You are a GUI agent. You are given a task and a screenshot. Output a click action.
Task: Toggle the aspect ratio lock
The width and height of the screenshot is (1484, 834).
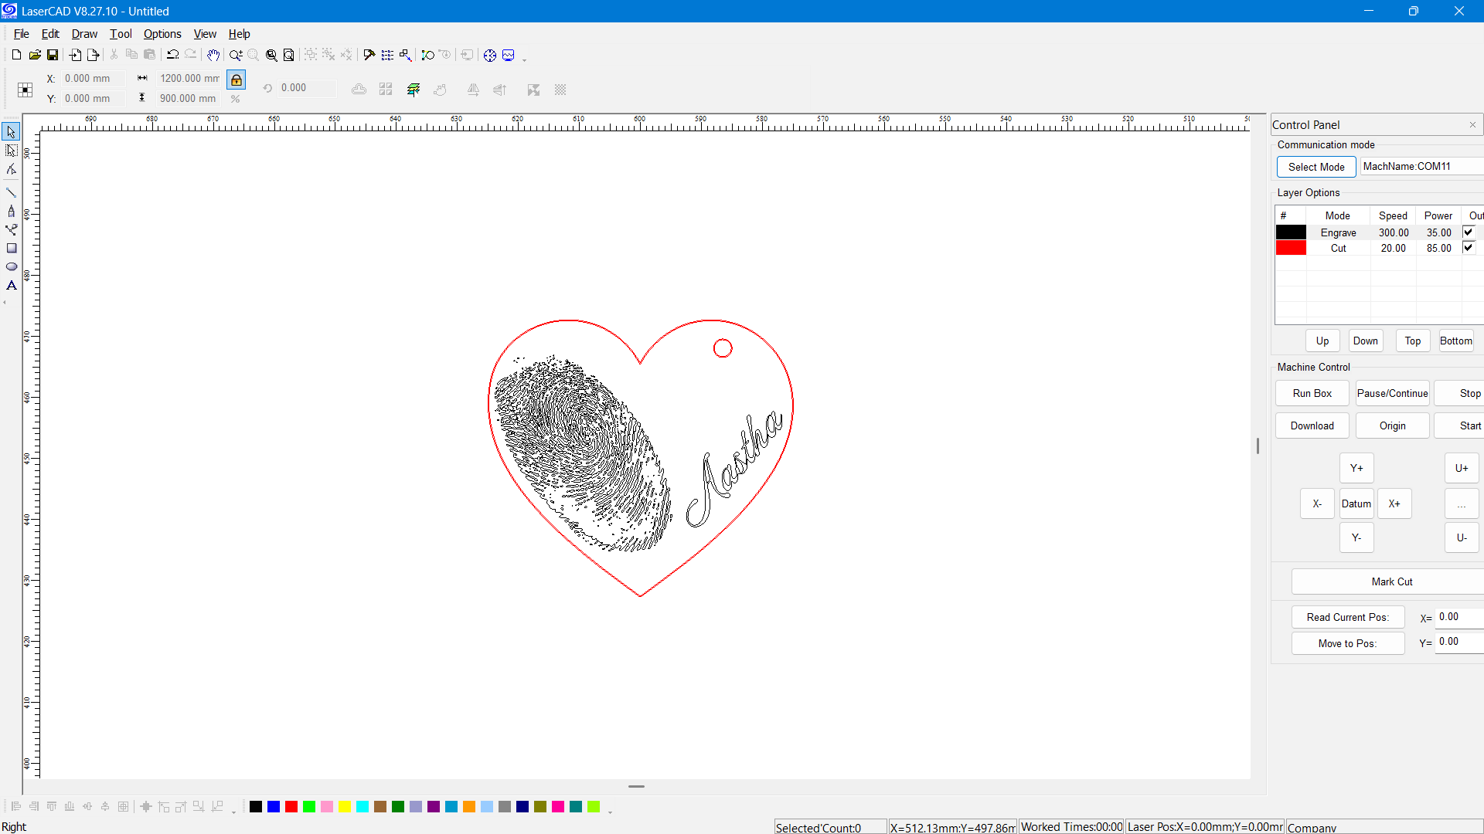(x=237, y=80)
